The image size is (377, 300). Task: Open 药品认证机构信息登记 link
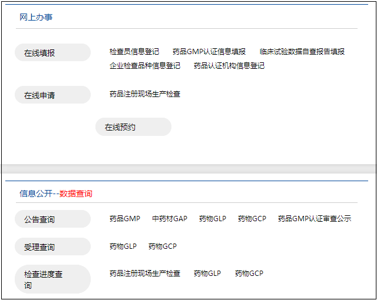(229, 66)
